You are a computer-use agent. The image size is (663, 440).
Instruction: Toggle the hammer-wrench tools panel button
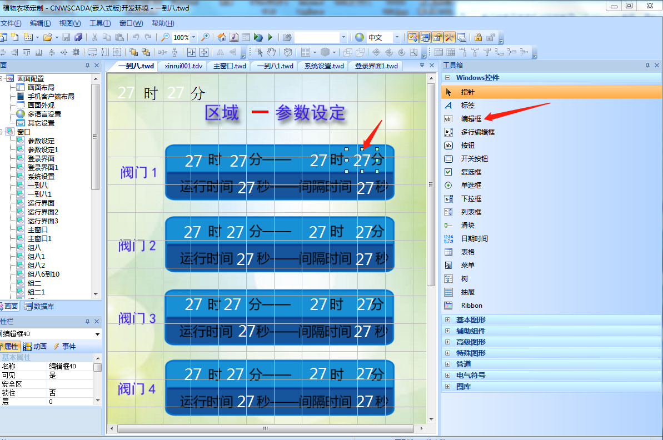[x=449, y=38]
